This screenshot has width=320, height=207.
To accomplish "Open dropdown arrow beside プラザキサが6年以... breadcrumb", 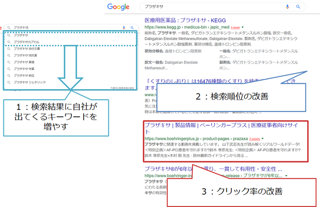I will pyautogui.click(x=287, y=176).
